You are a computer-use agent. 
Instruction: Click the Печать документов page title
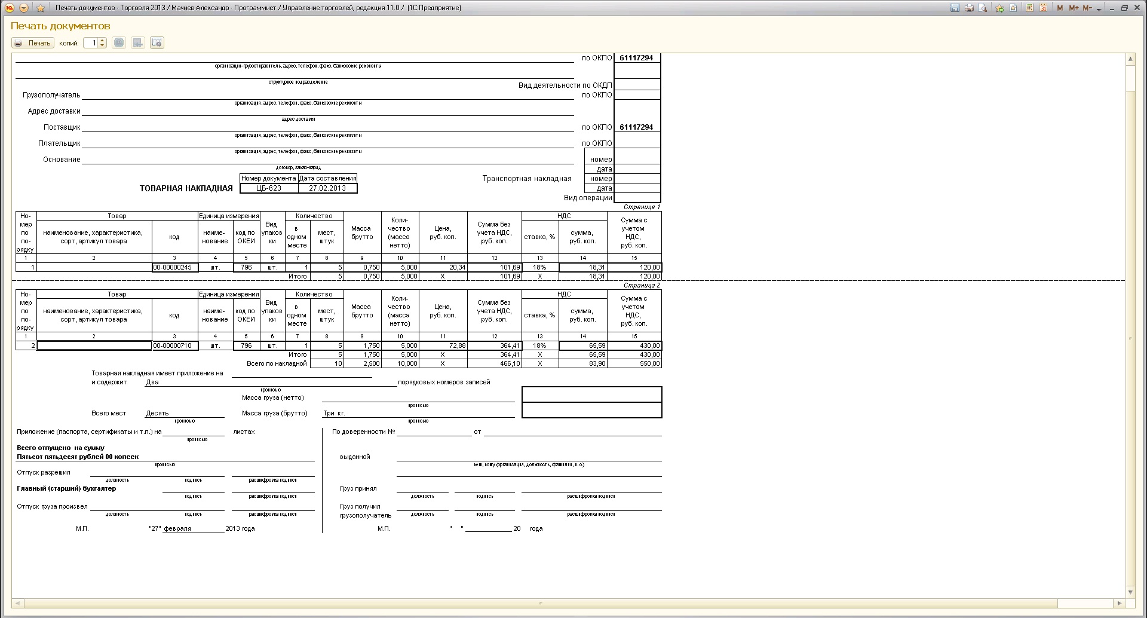click(x=60, y=26)
